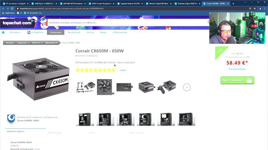Open the fifth expert PC build thumbnail
Screen dimensions: 268x150
click(x=166, y=120)
